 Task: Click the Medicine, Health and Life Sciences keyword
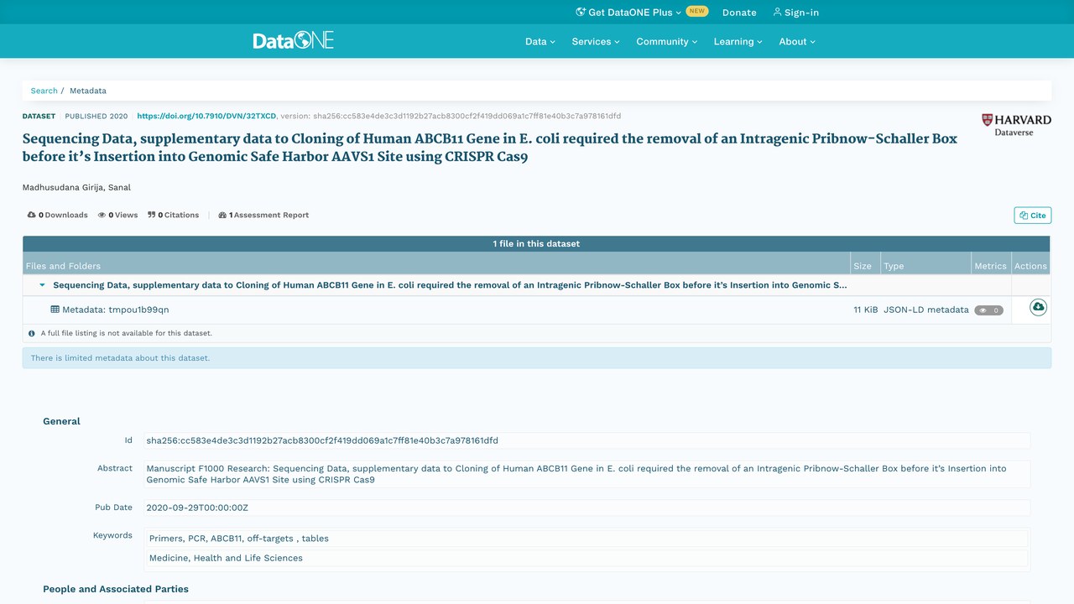click(x=587, y=558)
